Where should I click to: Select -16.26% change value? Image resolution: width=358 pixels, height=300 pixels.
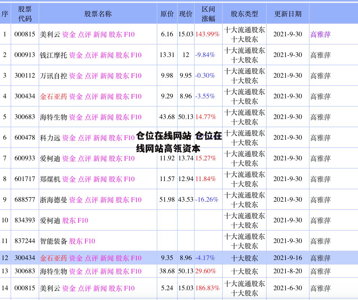click(207, 200)
